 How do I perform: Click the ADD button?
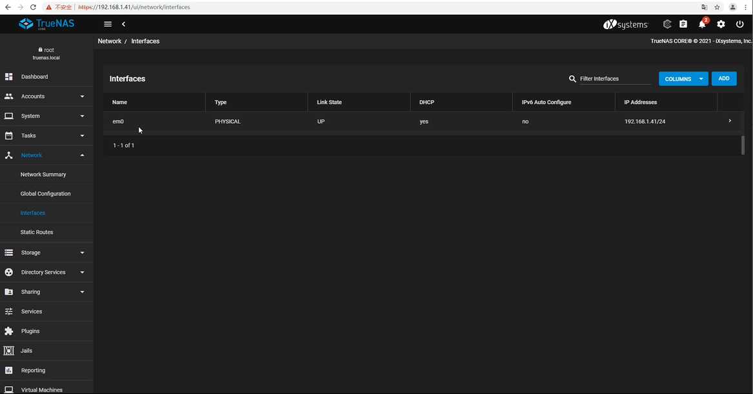tap(723, 79)
